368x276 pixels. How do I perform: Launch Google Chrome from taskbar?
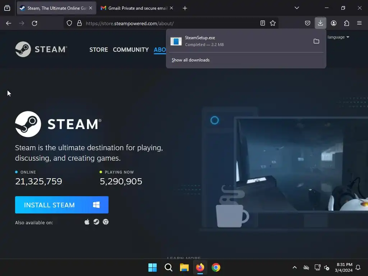[x=216, y=267]
